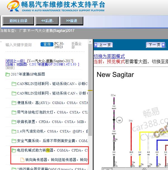Open folder icon beside 便捷系统，高(AW1)
The height and width of the screenshot is (170, 168).
(14, 103)
